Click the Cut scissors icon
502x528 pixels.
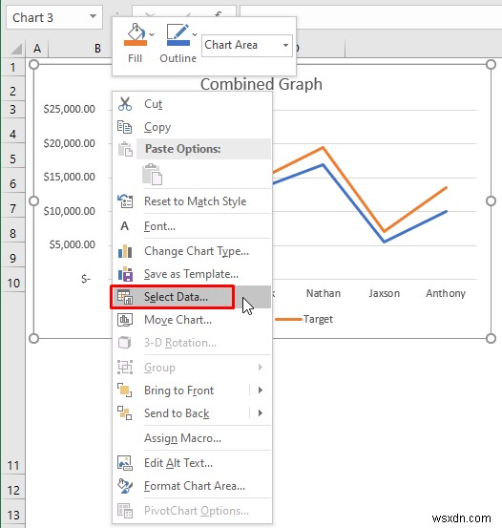click(x=125, y=104)
